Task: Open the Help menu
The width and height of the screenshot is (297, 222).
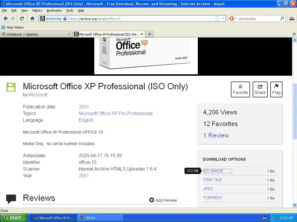Action: click(x=81, y=10)
